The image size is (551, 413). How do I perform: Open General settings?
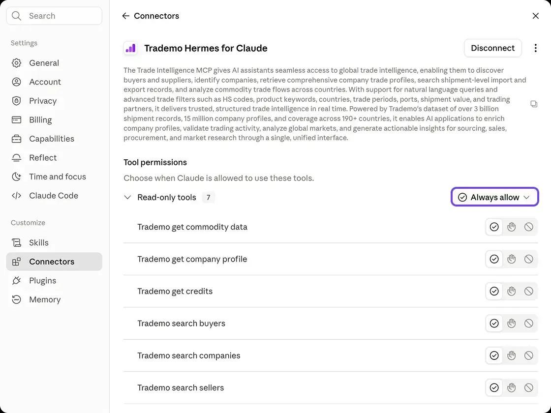[54, 63]
